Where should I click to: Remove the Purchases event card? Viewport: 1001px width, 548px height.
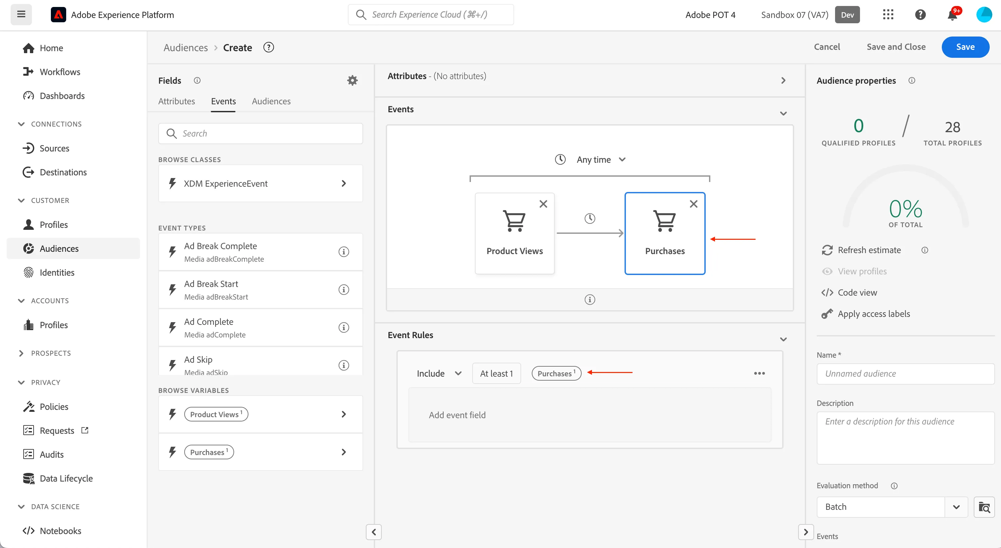(693, 204)
